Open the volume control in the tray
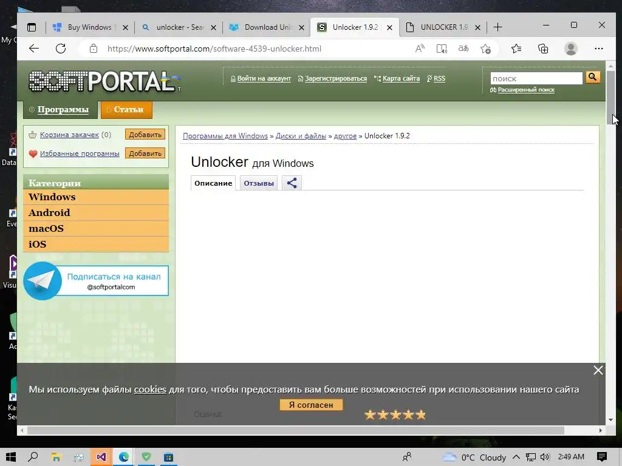The image size is (622, 466). pyautogui.click(x=545, y=458)
